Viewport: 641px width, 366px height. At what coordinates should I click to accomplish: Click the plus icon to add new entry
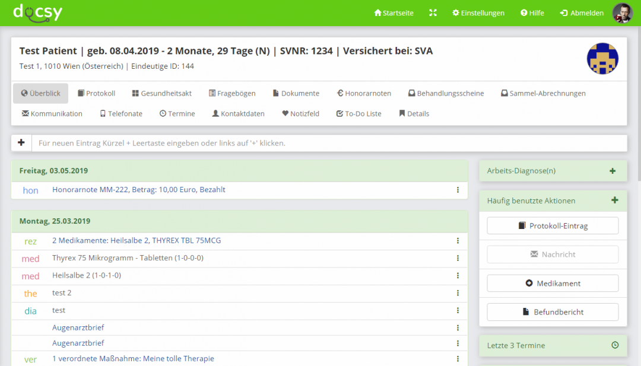click(21, 143)
